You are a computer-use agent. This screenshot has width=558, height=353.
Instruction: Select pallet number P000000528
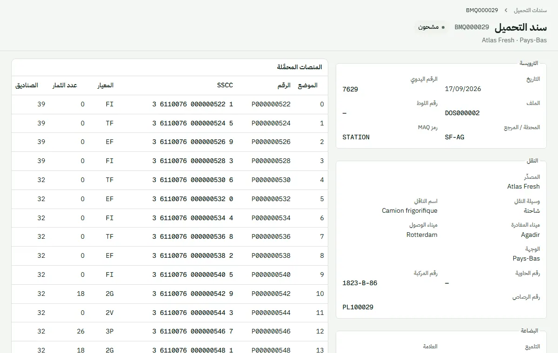[271, 161]
